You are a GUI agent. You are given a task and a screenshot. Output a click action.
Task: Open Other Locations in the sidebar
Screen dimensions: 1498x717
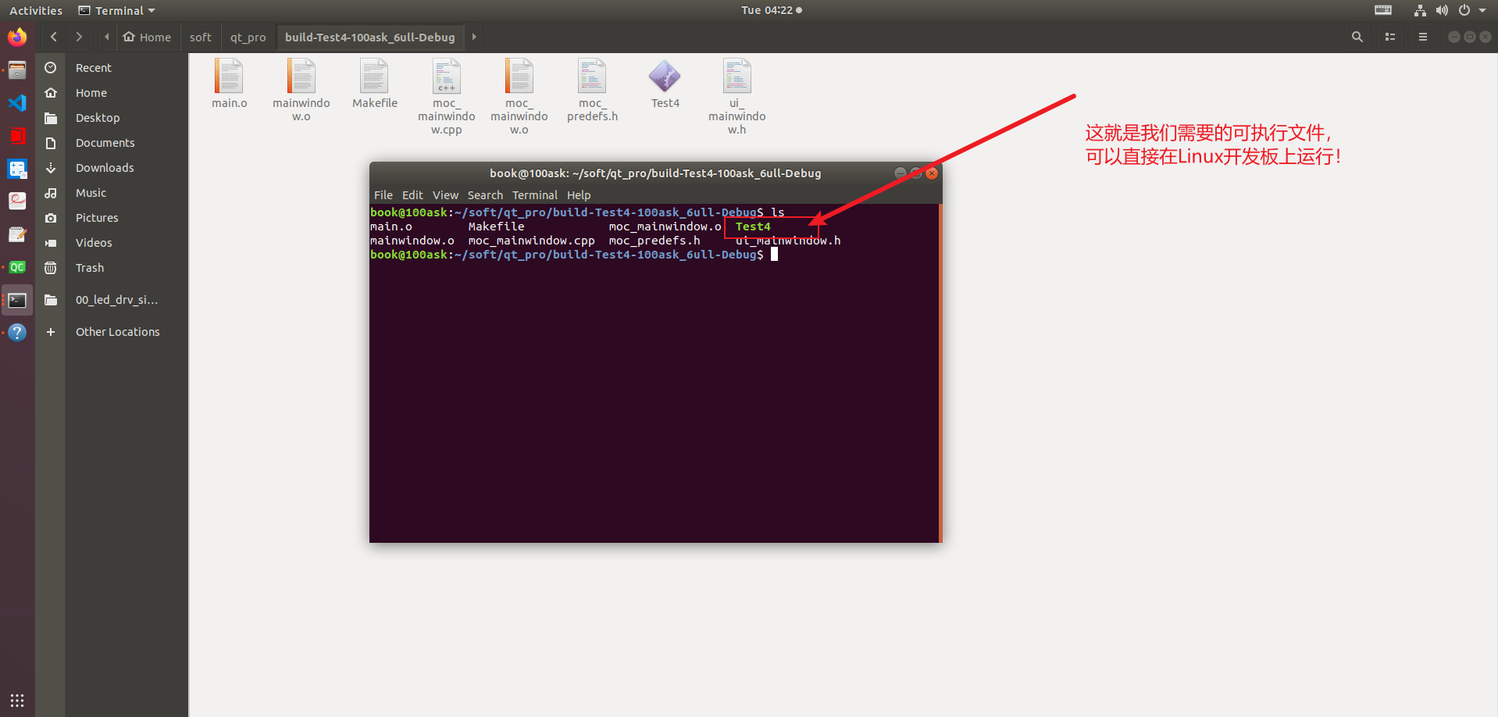[x=117, y=331]
